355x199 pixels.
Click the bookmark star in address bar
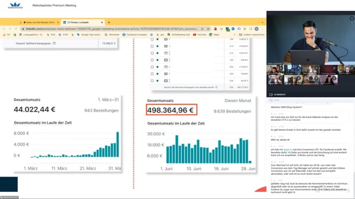pos(208,29)
